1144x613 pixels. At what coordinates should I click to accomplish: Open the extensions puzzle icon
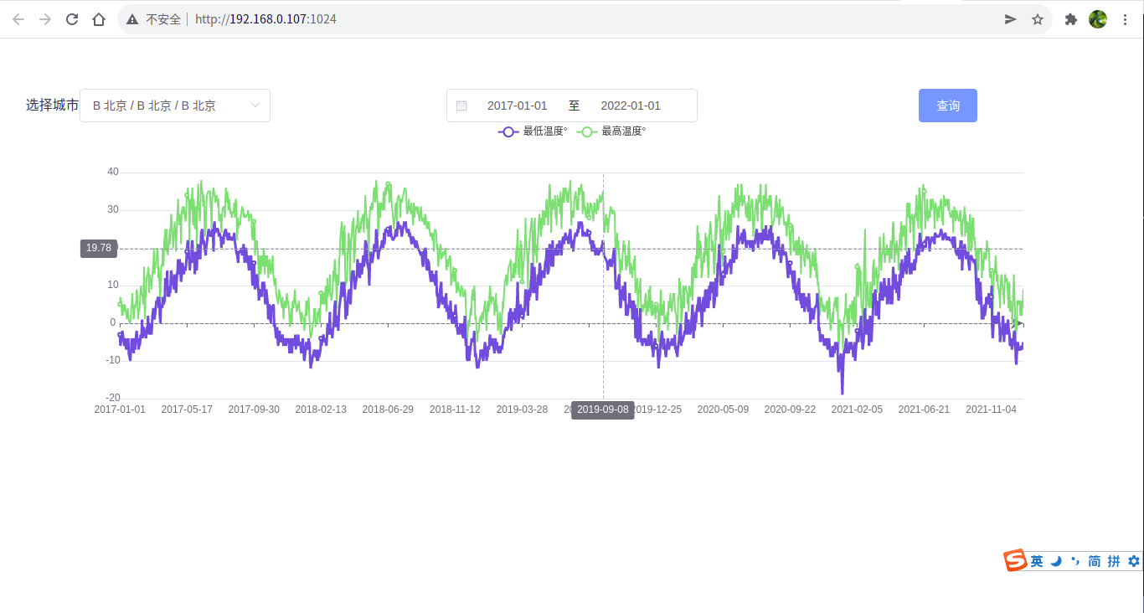pos(1070,19)
